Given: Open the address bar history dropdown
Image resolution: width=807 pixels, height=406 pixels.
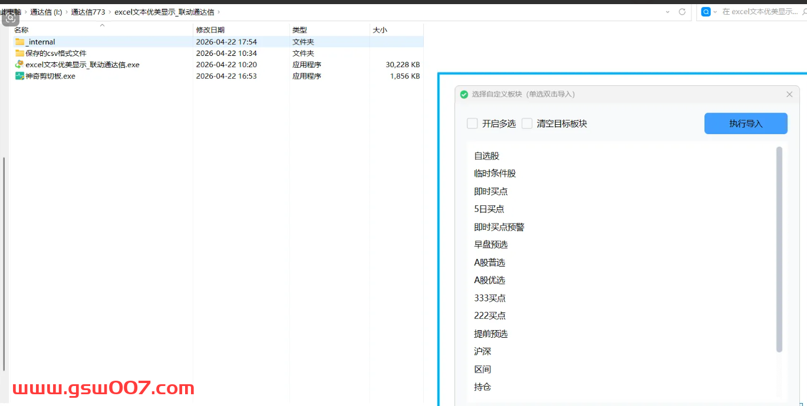Looking at the screenshot, I should 667,12.
